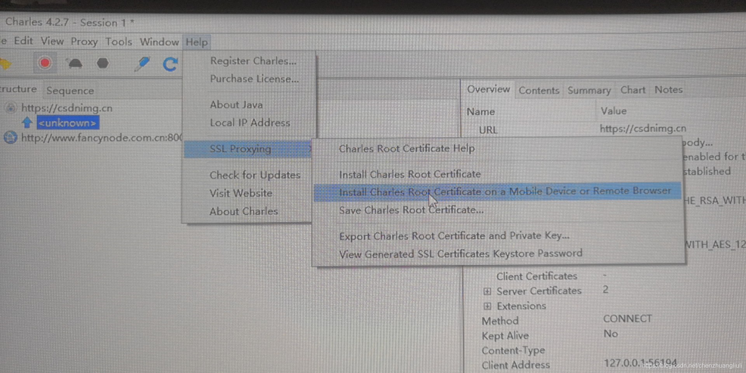Select Register Charles... menu item
The image size is (746, 373).
[x=253, y=61]
